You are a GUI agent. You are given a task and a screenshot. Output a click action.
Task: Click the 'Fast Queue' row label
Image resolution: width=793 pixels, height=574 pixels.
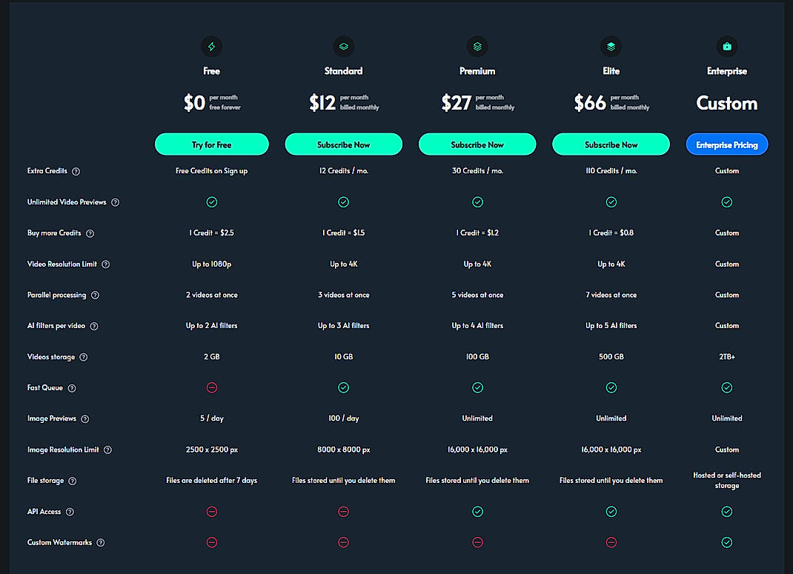(45, 388)
